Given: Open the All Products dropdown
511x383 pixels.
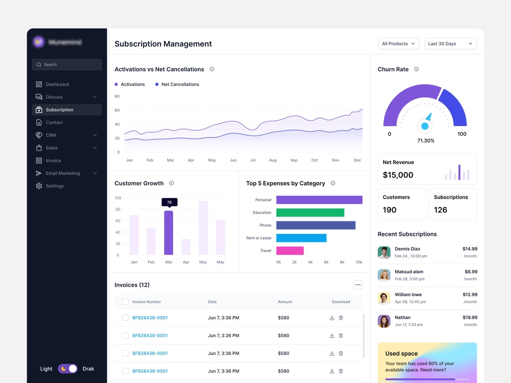Looking at the screenshot, I should pos(398,44).
